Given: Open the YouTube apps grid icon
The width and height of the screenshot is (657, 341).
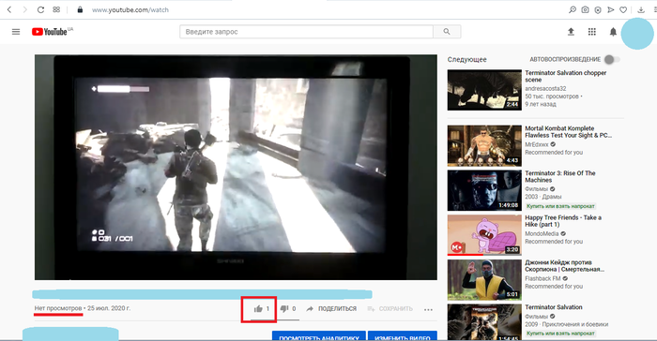Looking at the screenshot, I should 591,31.
